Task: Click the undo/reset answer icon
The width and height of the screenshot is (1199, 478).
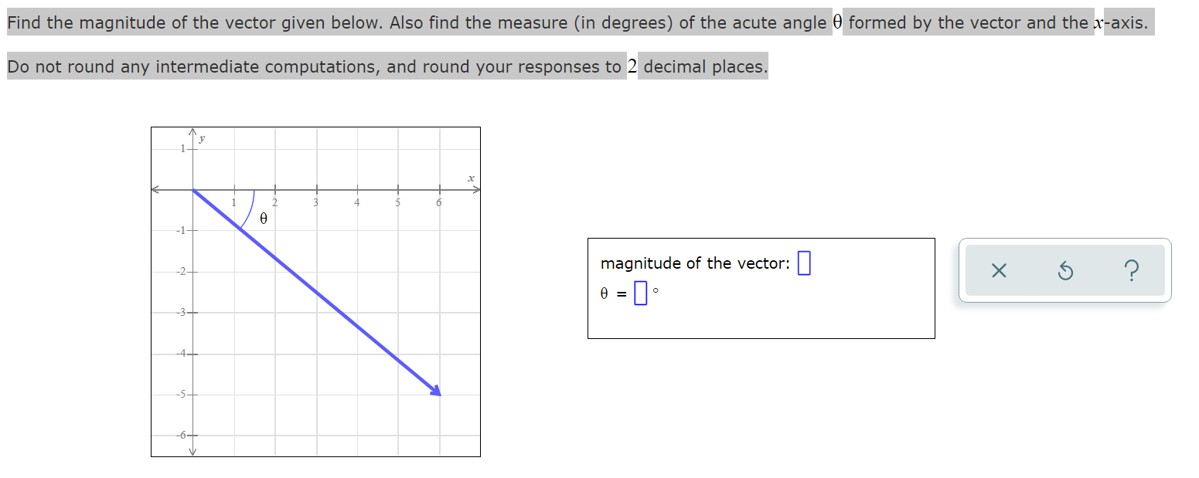Action: tap(1064, 270)
